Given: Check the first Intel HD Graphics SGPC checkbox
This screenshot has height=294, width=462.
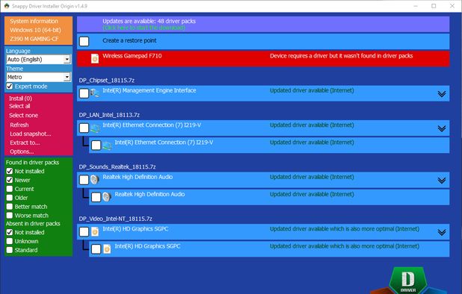Looking at the screenshot, I should point(84,232).
